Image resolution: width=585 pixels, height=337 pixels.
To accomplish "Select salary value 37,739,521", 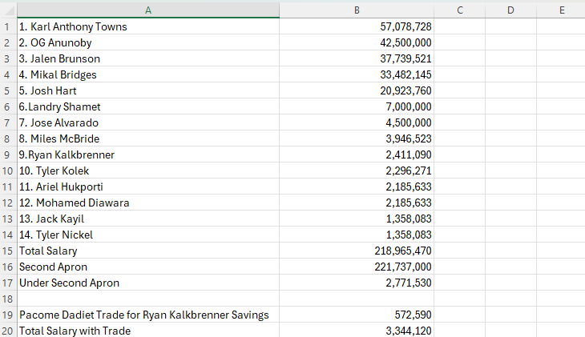I will (357, 58).
